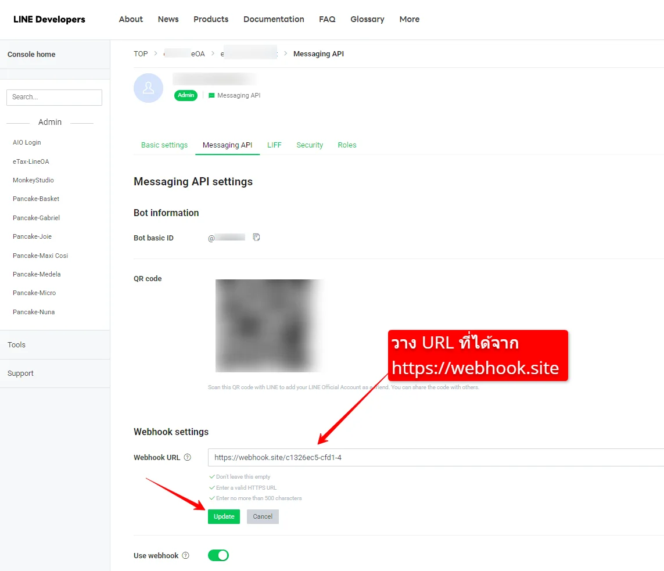Image resolution: width=664 pixels, height=571 pixels.
Task: Copy the Bot basic ID
Action: pos(256,237)
